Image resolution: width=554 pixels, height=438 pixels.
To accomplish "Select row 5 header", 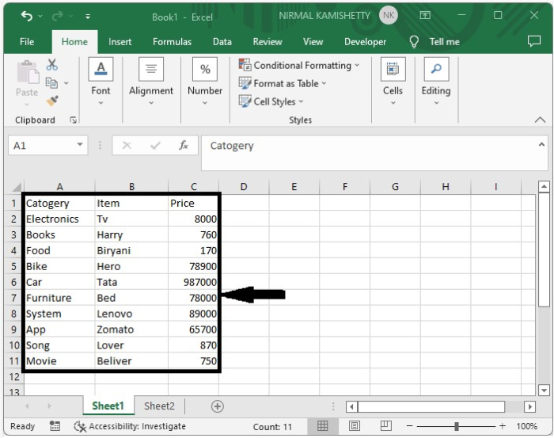I will coord(13,266).
